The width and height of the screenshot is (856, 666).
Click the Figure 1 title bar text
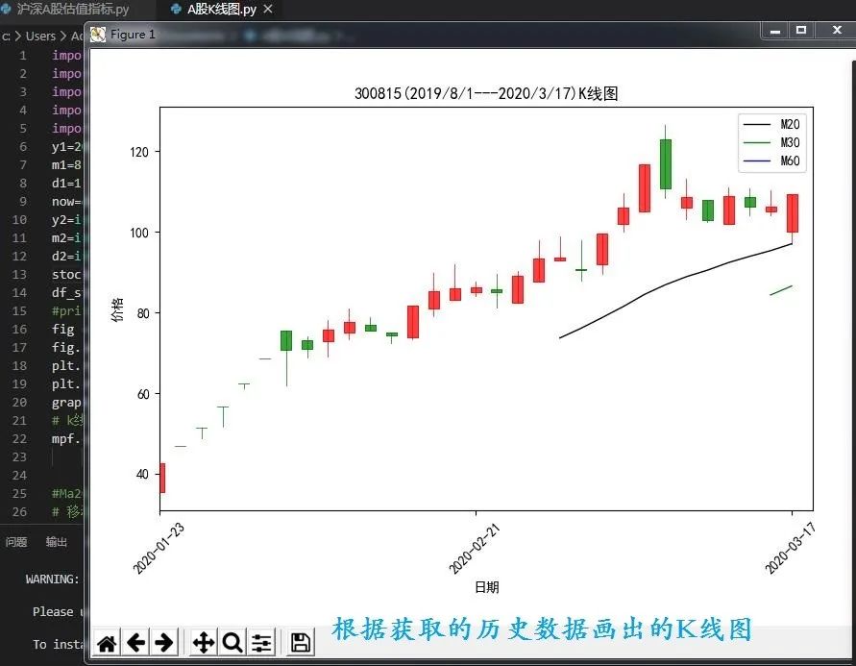coord(133,35)
